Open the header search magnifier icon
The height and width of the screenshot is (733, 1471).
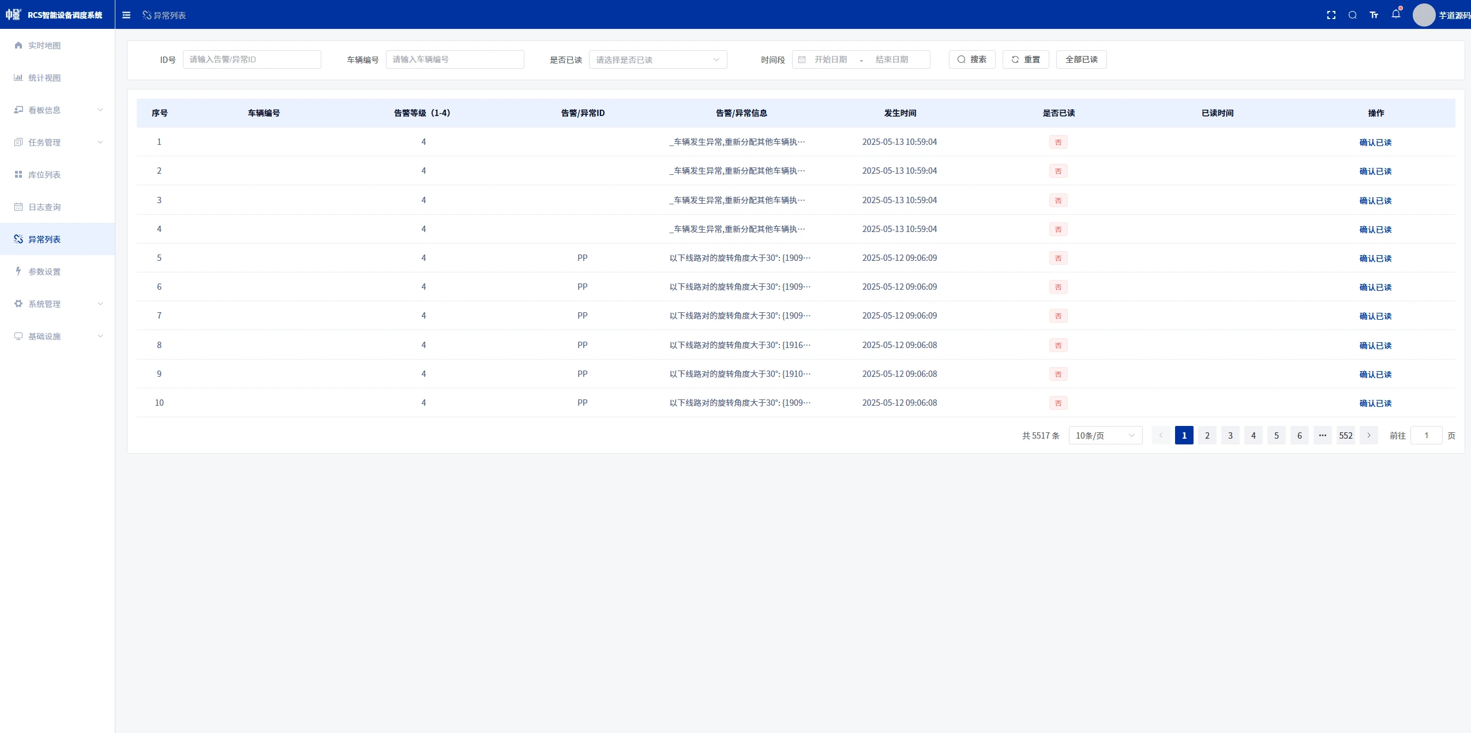(1352, 15)
